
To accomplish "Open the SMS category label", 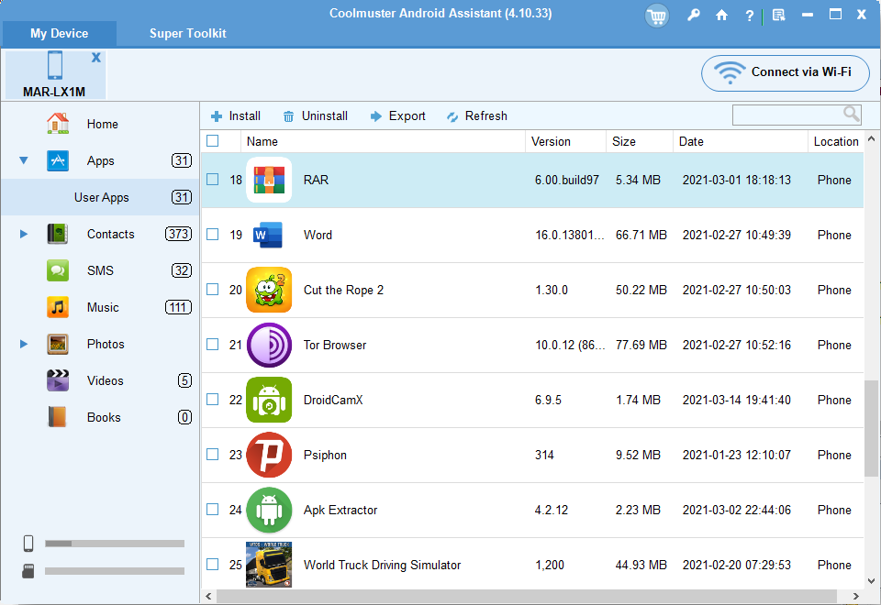I will [100, 270].
